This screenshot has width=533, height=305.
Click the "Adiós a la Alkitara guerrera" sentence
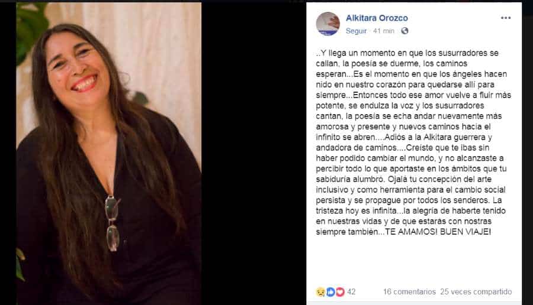[434, 137]
